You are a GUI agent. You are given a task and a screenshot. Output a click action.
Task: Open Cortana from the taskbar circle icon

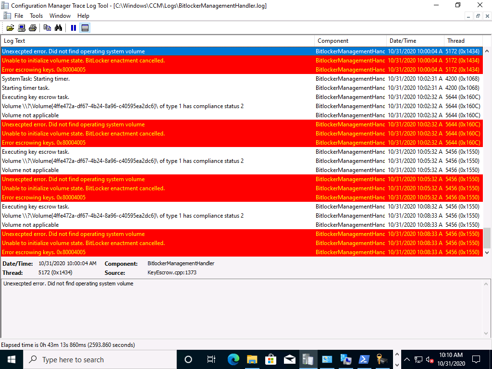click(x=188, y=359)
